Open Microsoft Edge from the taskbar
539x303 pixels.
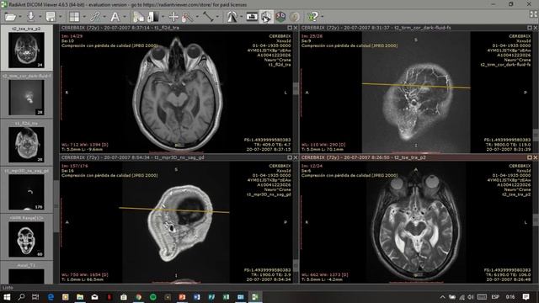pos(51,297)
